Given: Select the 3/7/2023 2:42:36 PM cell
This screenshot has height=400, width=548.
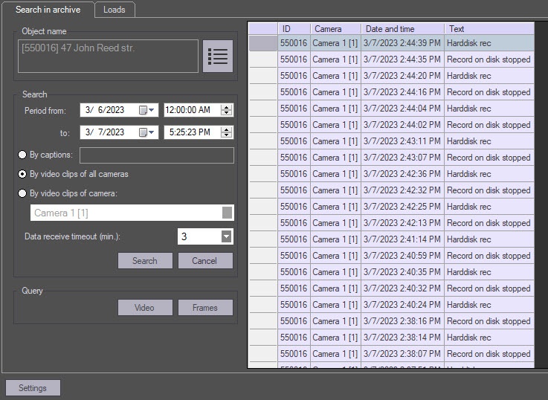Looking at the screenshot, I should click(402, 174).
